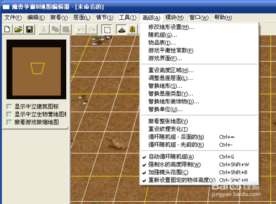Click the Copy toolbar icon
Image resolution: width=276 pixels, height=204 pixels.
55,29
